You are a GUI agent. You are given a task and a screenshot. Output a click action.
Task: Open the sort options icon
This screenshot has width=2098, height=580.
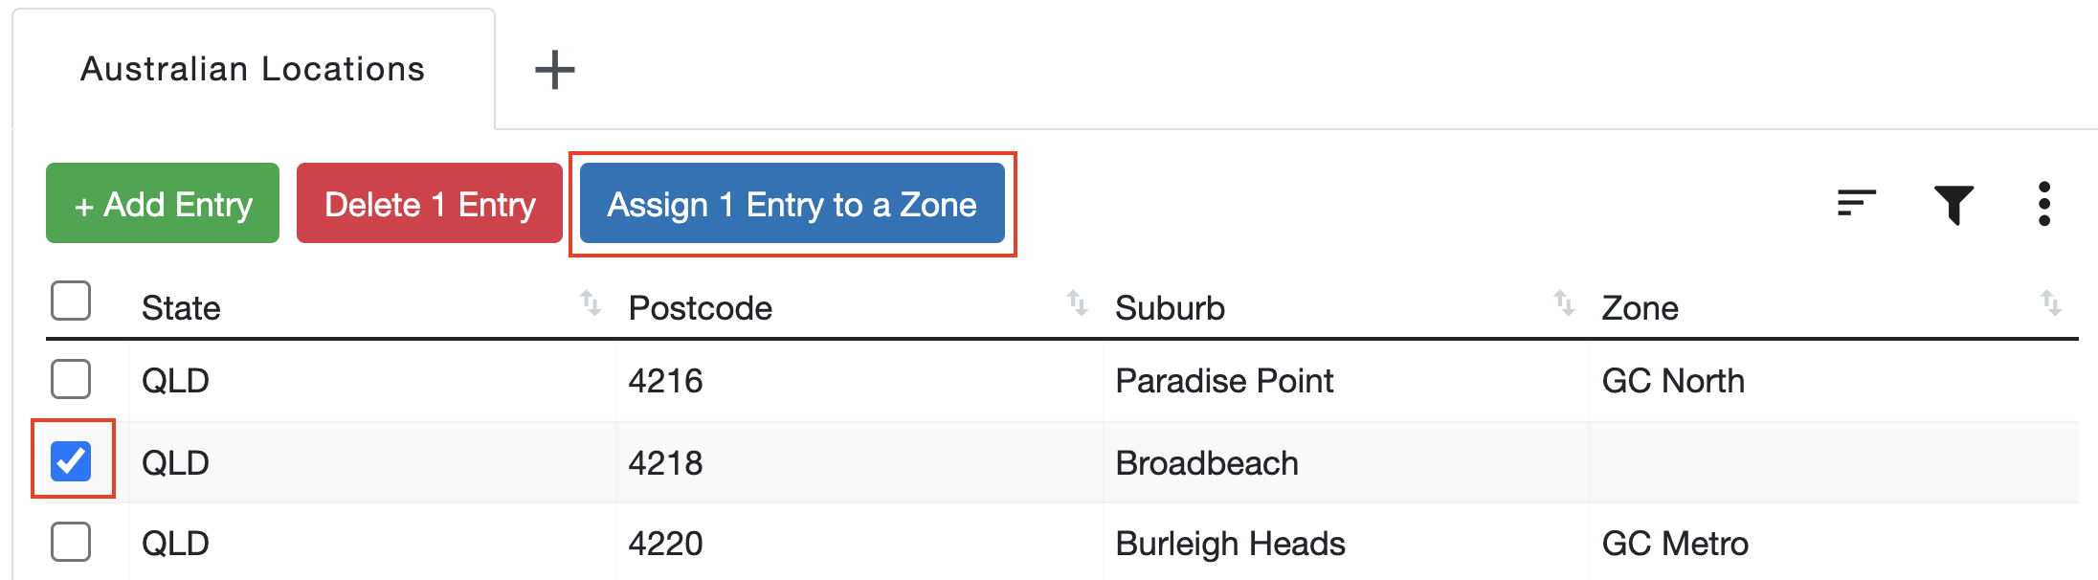click(1855, 203)
